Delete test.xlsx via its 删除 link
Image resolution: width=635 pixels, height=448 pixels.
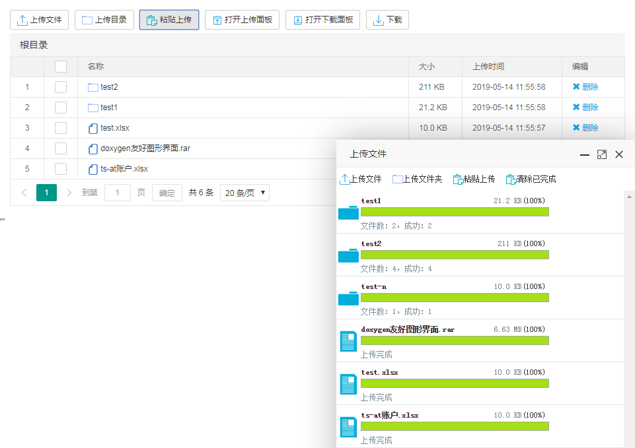pos(587,127)
